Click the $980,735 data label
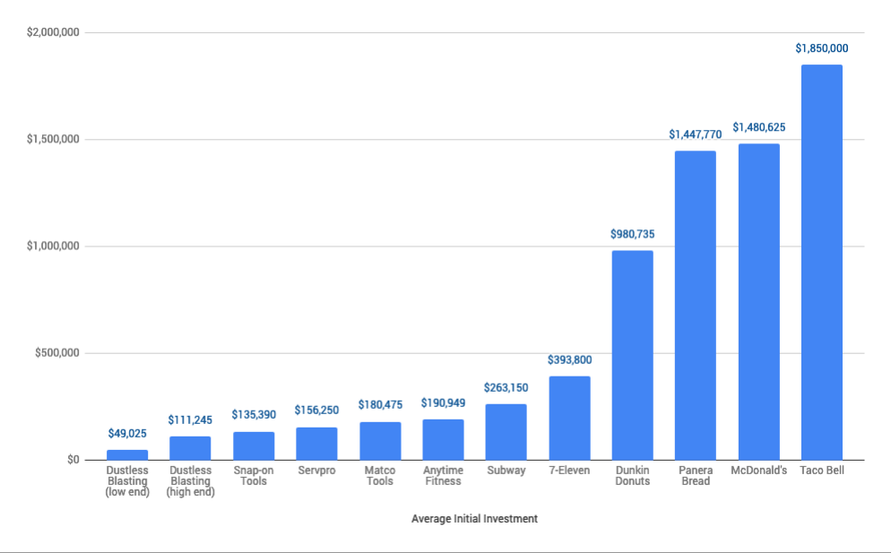Viewport: 891px width, 553px height. point(633,234)
